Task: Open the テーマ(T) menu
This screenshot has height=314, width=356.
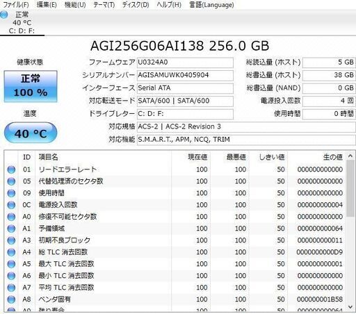Action: [x=104, y=5]
